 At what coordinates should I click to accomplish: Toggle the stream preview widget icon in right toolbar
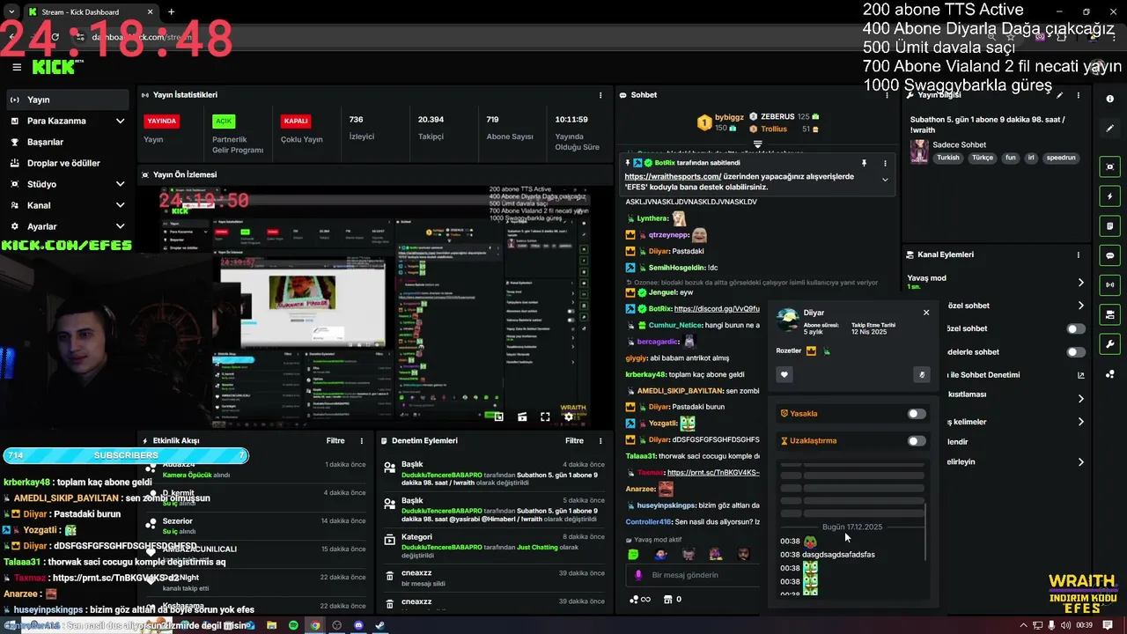click(x=1110, y=166)
